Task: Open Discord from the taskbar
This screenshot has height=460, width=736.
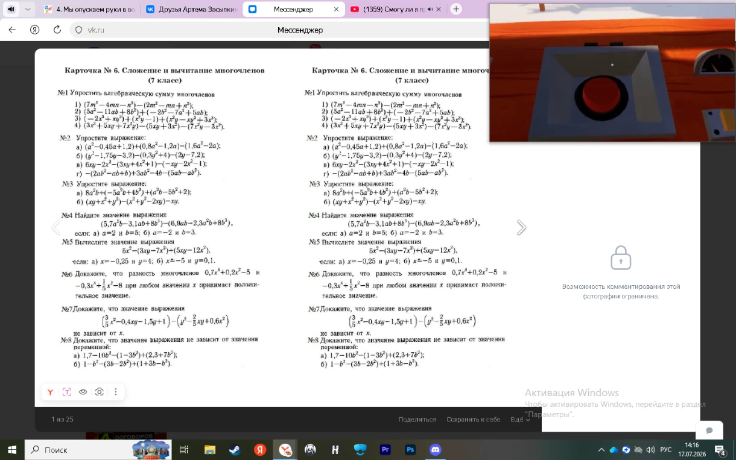Action: pyautogui.click(x=435, y=450)
